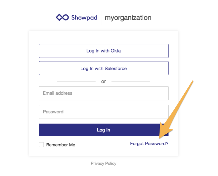Click the Showpad infinity logo icon
This screenshot has height=176, width=218.
point(62,18)
